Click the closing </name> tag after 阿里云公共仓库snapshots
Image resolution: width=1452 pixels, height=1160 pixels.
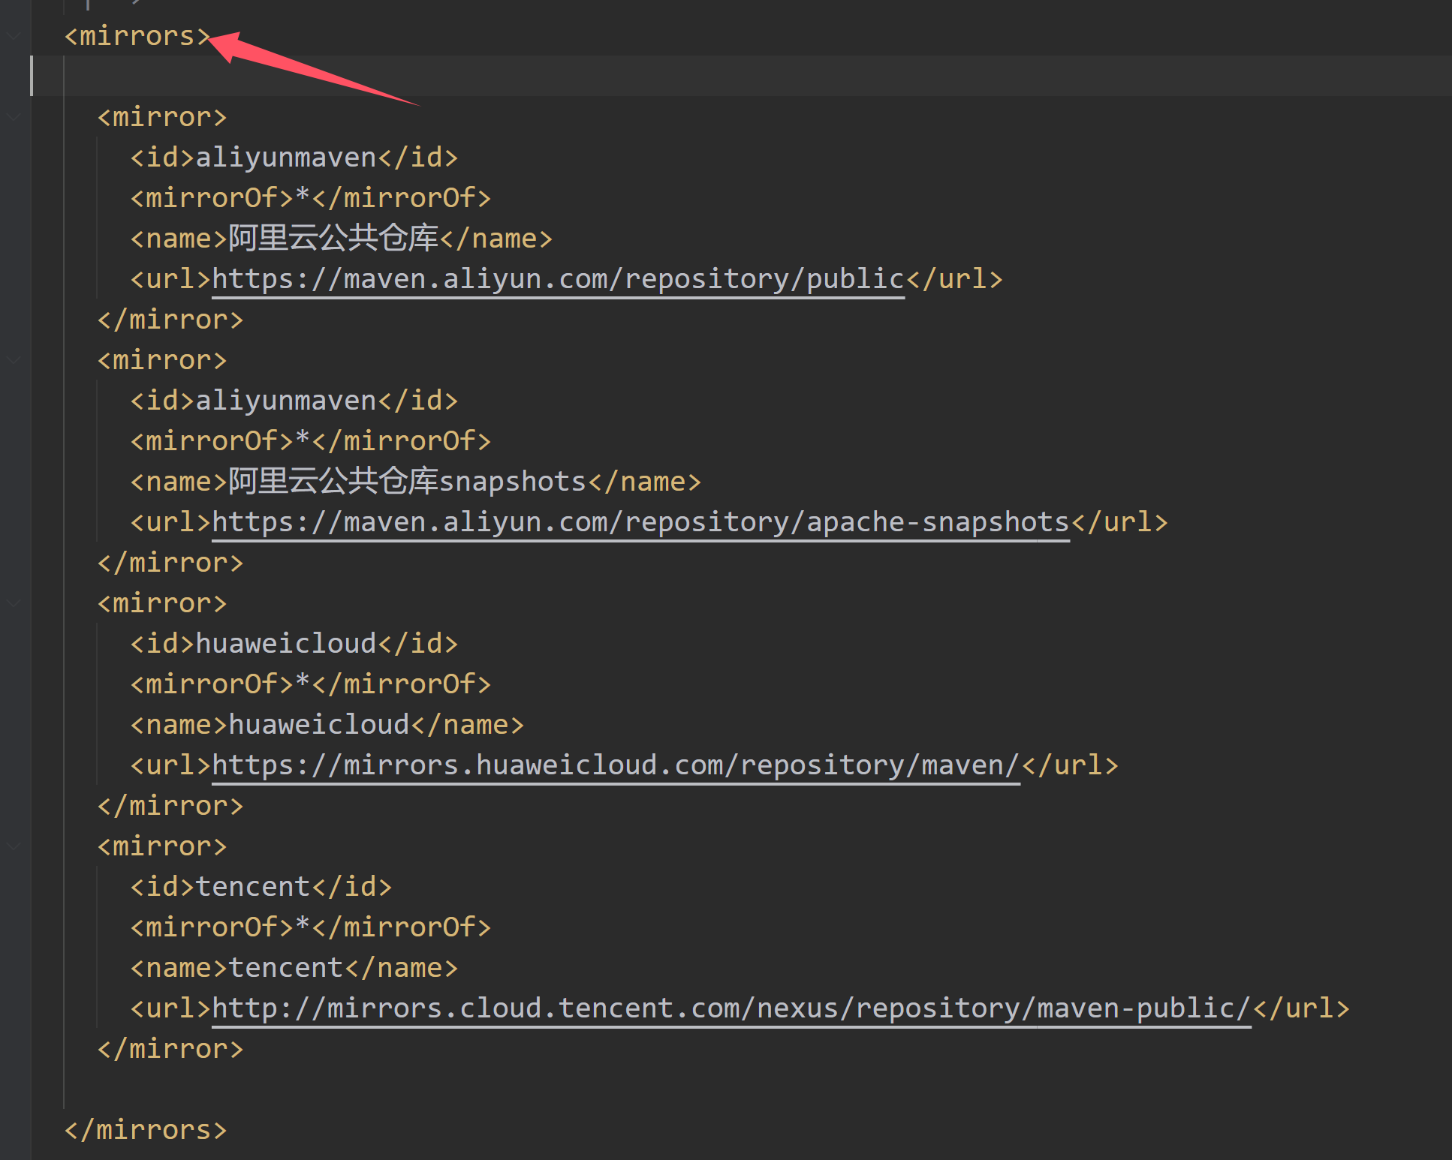coord(644,482)
